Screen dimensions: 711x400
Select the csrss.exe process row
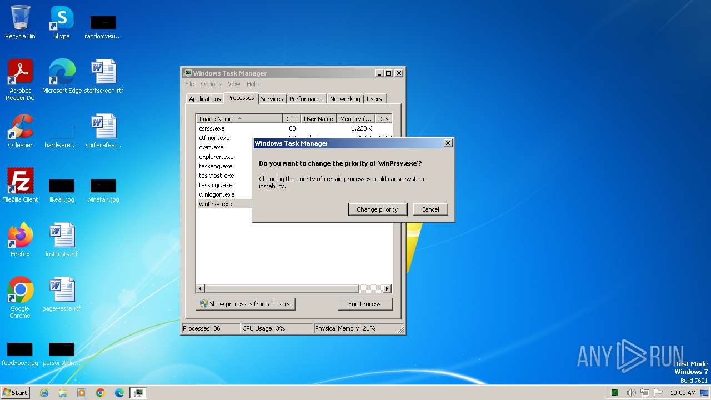pyautogui.click(x=294, y=128)
